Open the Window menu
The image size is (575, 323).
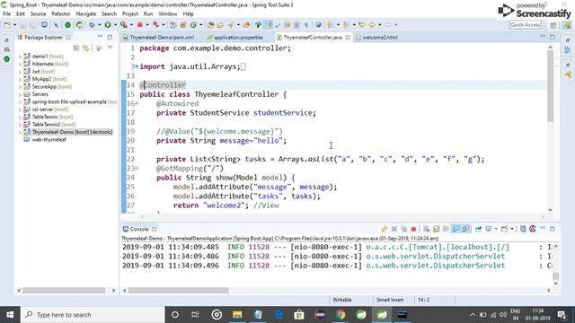[168, 13]
